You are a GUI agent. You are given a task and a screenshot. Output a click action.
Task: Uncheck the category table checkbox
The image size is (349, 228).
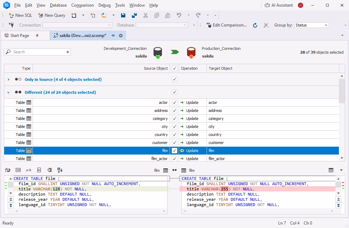coord(174,119)
